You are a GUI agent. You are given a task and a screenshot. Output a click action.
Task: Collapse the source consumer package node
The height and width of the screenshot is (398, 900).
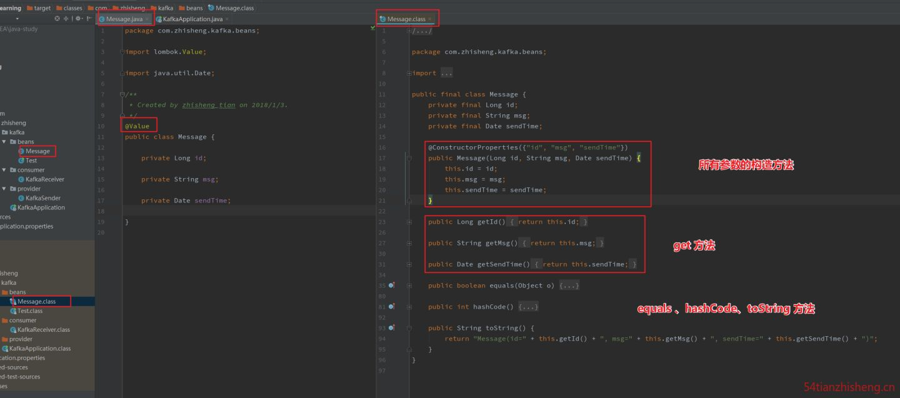click(4, 170)
